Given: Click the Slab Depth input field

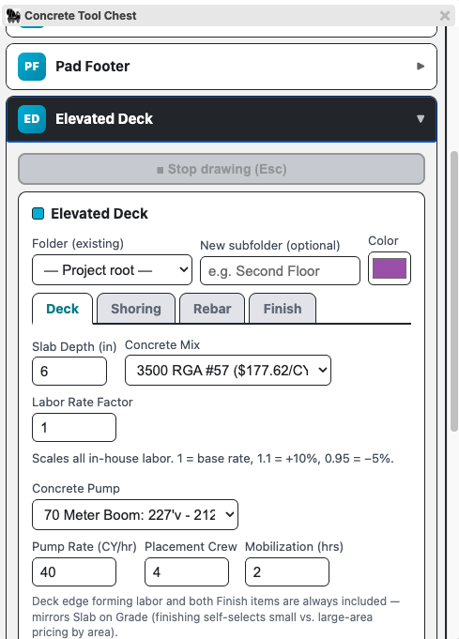Looking at the screenshot, I should point(69,371).
